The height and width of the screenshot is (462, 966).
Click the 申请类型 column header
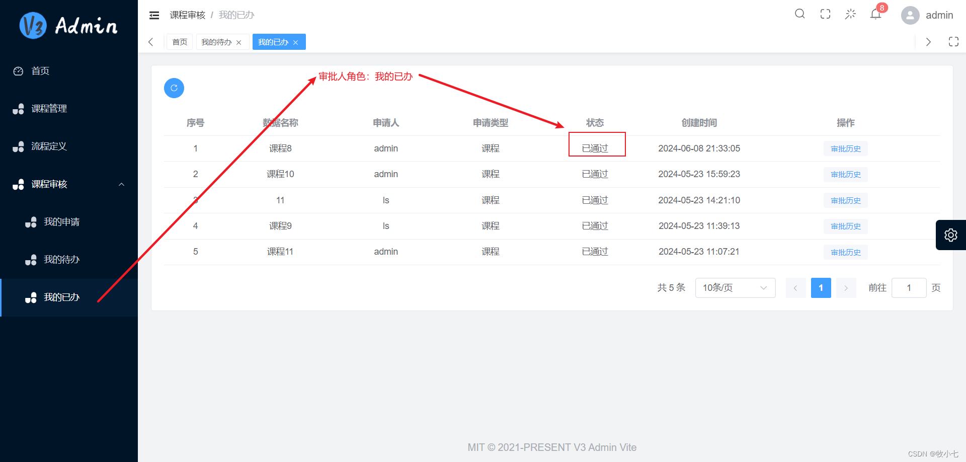[491, 123]
